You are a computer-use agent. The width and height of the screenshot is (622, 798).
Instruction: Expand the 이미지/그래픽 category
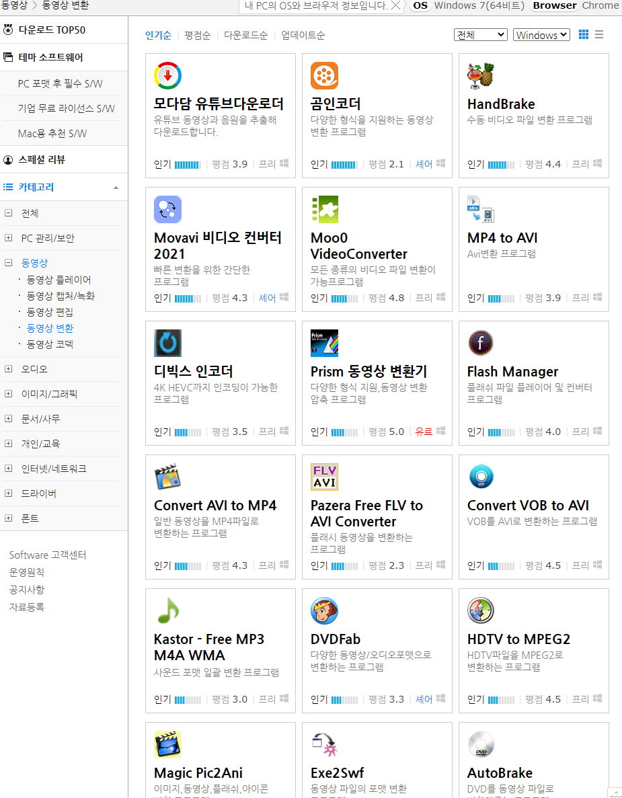point(8,393)
